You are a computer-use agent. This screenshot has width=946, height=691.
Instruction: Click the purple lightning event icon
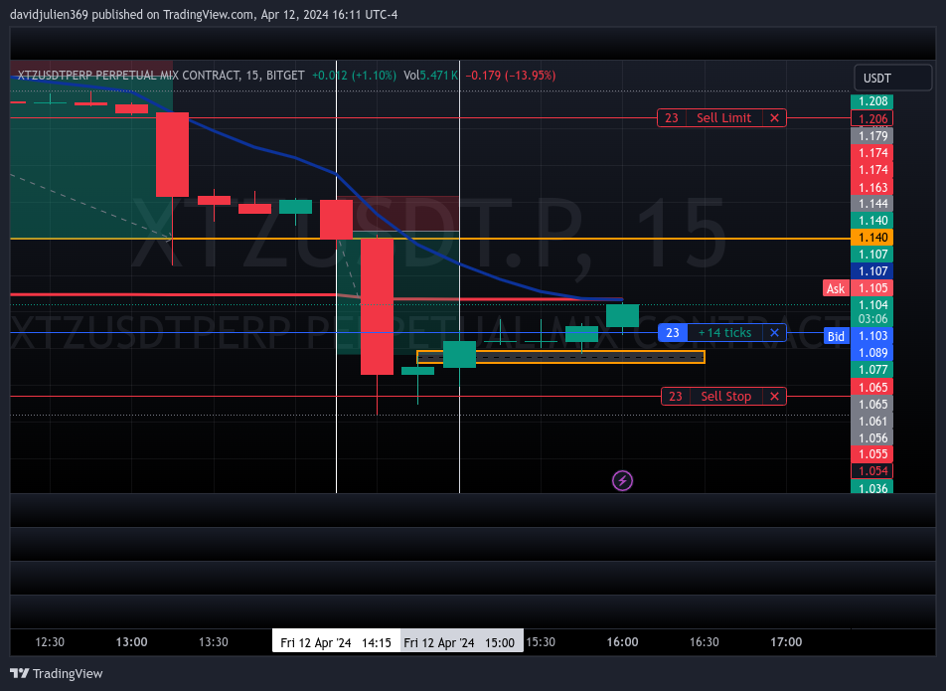pos(622,481)
